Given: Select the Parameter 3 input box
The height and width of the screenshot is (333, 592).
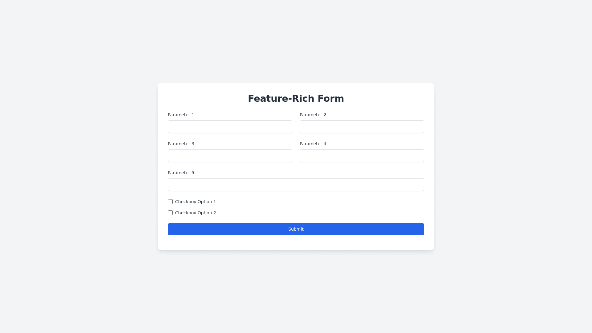Looking at the screenshot, I should pos(230,156).
